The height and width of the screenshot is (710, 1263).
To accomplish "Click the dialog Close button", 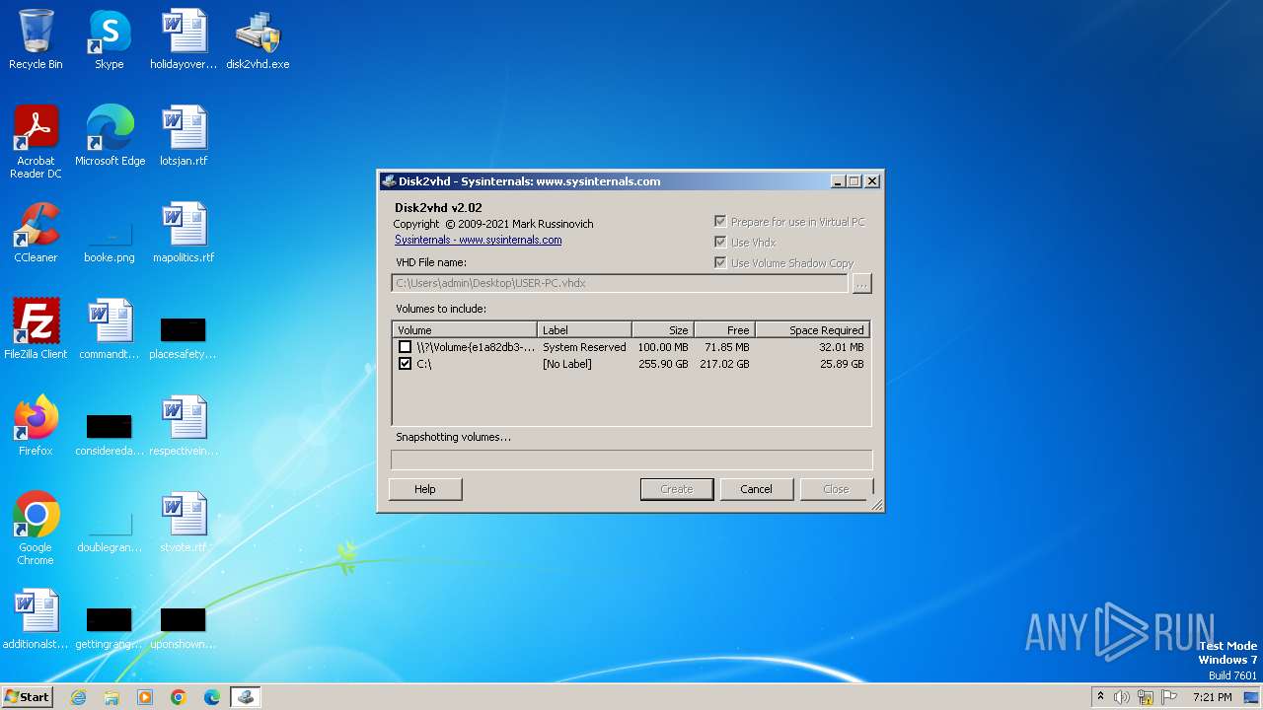I will coord(836,489).
